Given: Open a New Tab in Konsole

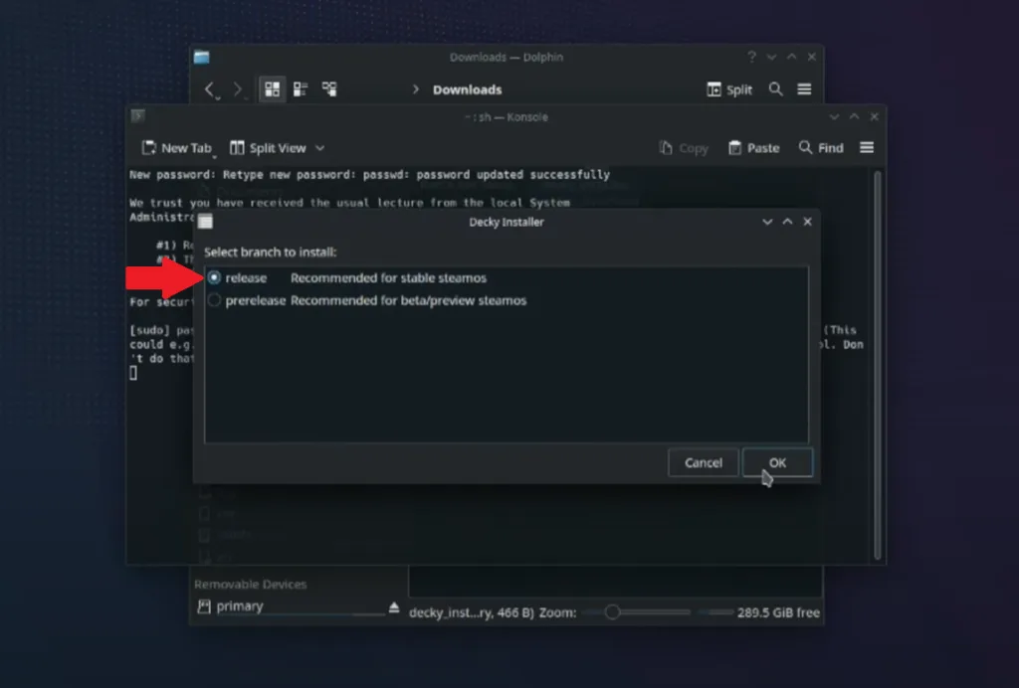Looking at the screenshot, I should (177, 148).
